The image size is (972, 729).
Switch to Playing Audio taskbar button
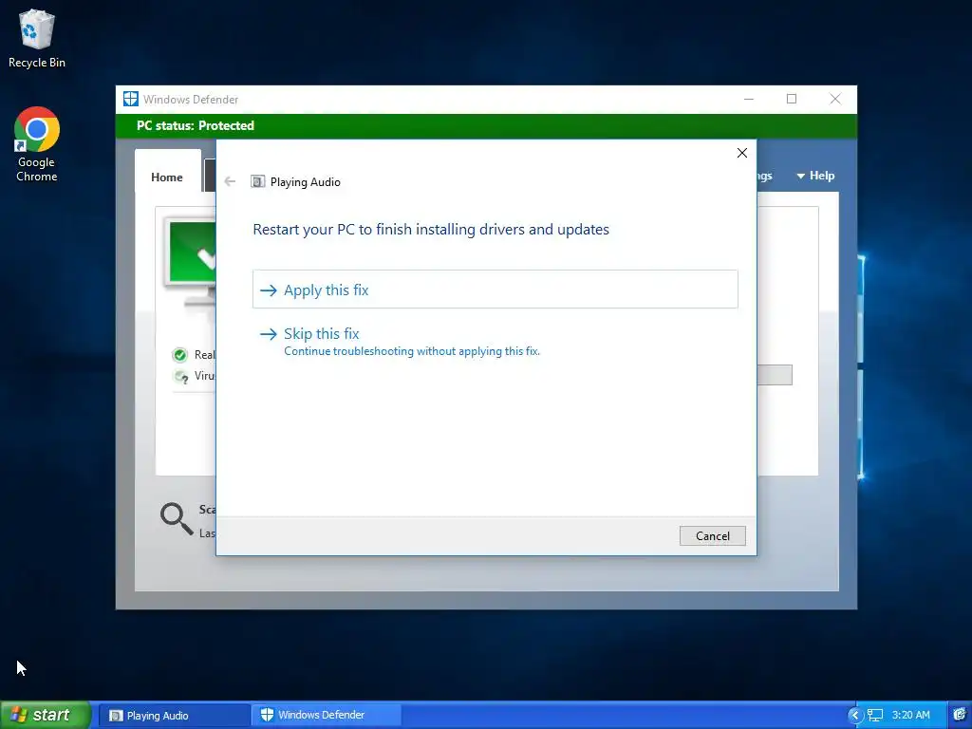tap(175, 716)
